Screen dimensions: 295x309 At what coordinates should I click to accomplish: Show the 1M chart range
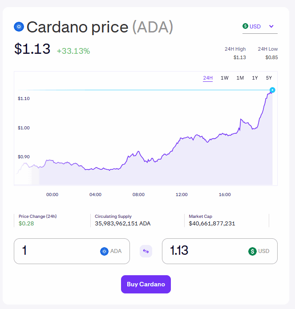240,78
